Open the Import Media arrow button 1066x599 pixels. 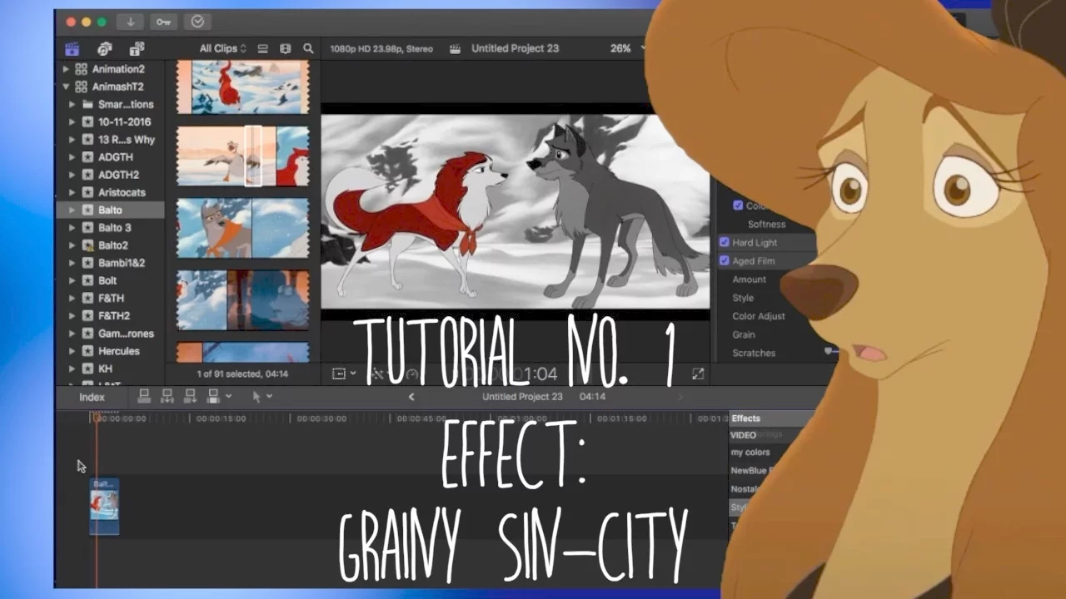[131, 22]
